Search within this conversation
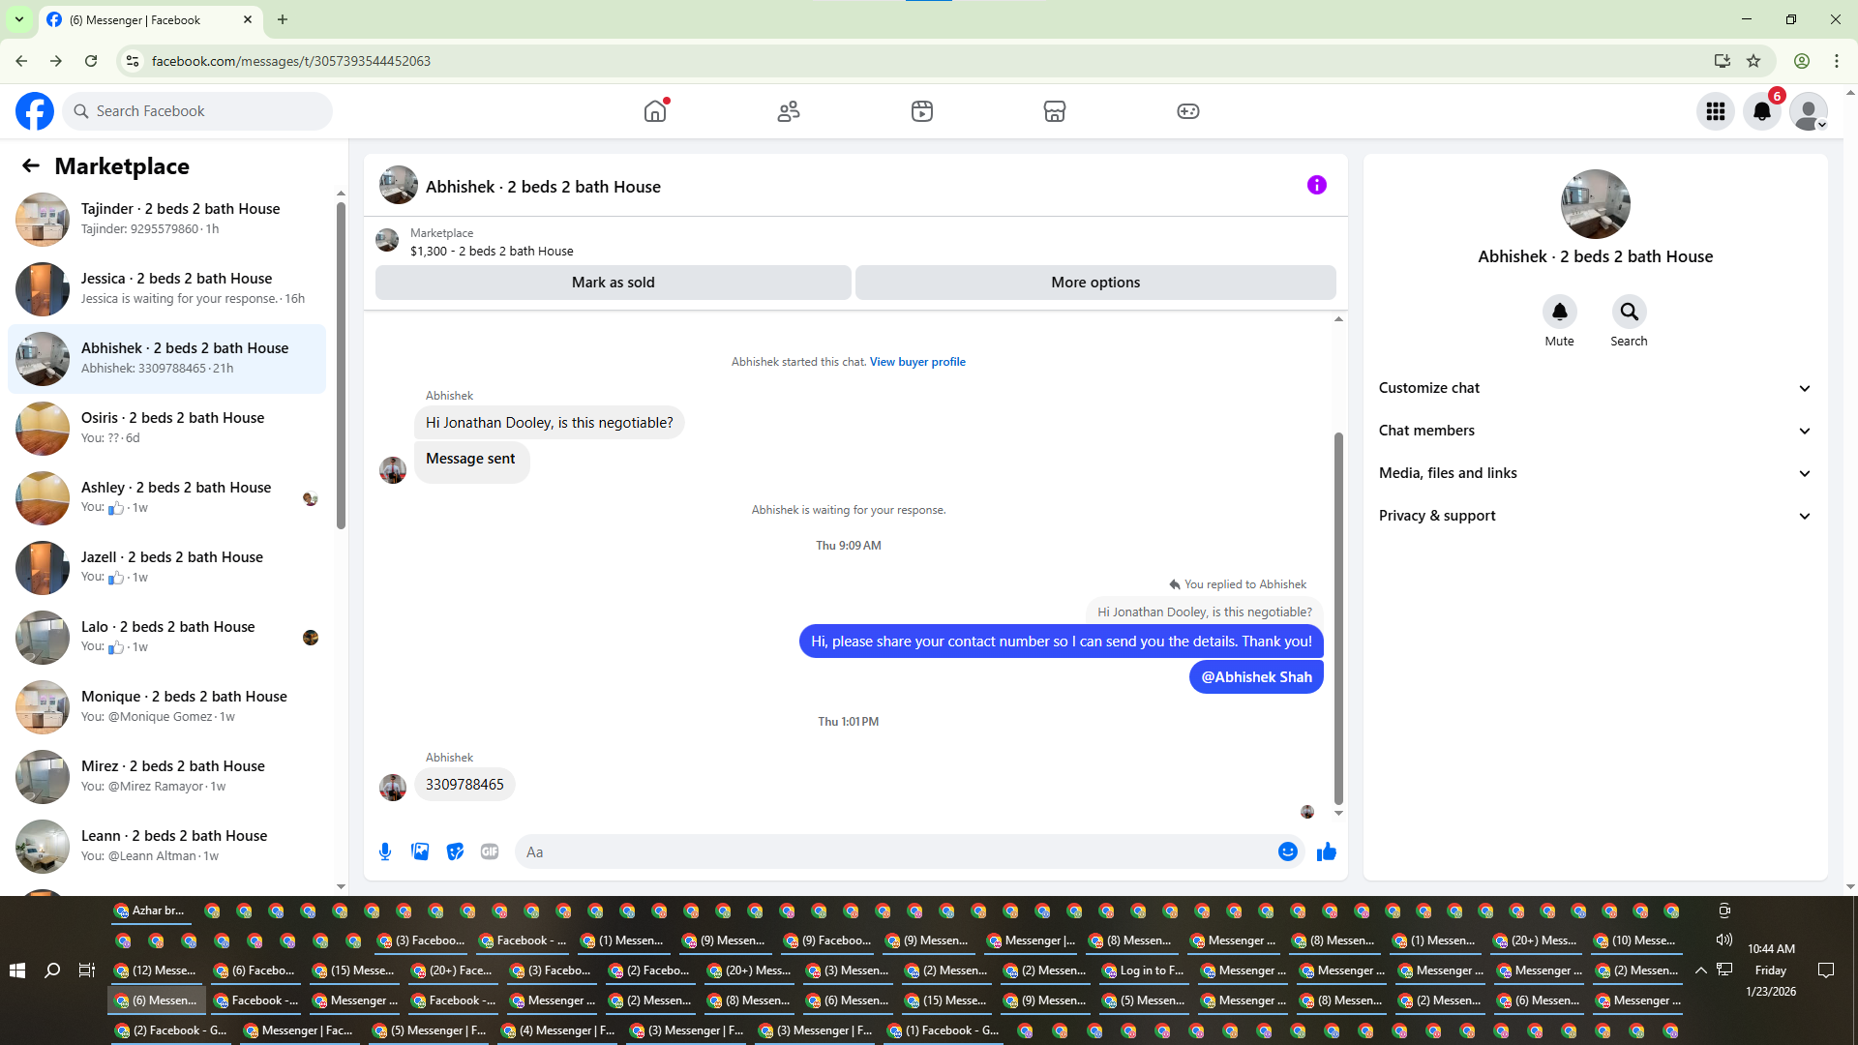Viewport: 1858px width, 1045px height. [1629, 313]
